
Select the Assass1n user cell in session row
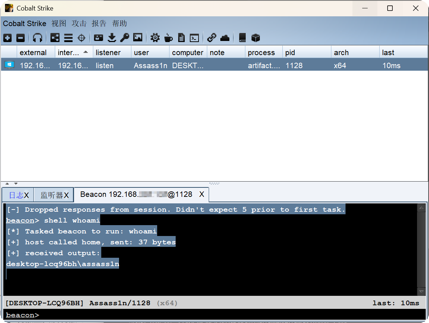point(151,66)
